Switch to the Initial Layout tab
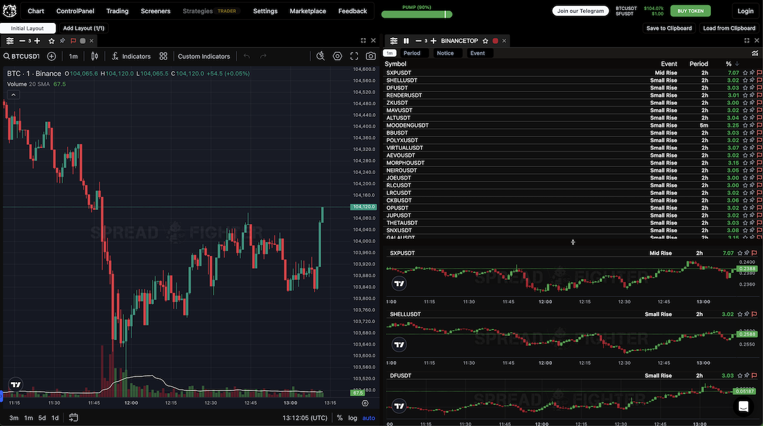763x426 pixels. [27, 28]
